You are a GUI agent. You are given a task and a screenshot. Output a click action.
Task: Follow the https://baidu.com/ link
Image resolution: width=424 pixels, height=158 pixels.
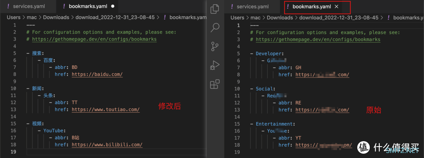97,74
